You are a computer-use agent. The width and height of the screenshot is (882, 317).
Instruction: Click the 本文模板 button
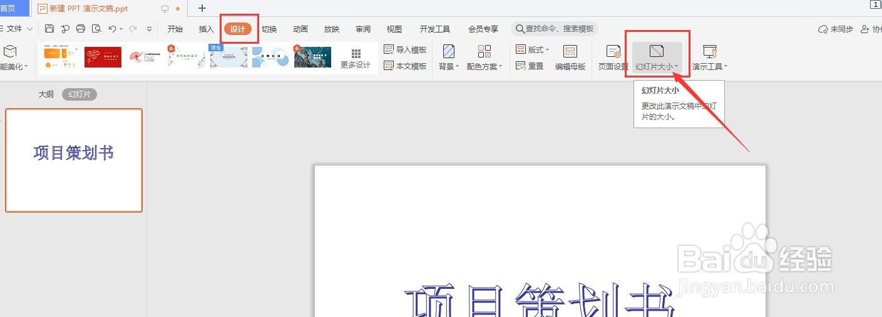(405, 66)
